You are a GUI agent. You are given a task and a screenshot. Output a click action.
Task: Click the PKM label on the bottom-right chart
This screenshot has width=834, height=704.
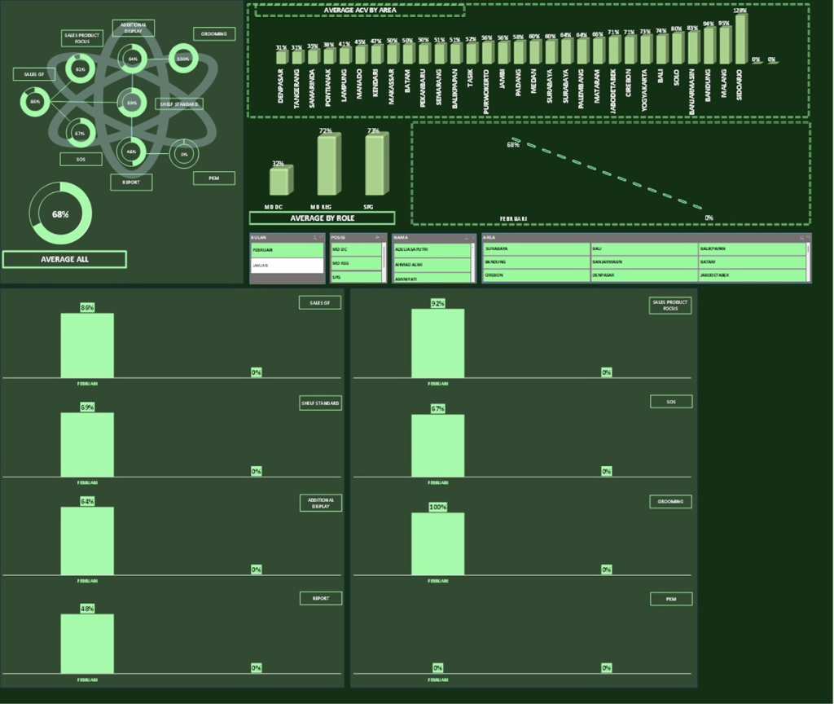(x=671, y=599)
